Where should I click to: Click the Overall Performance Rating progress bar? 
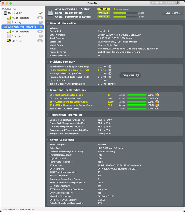[125, 17]
